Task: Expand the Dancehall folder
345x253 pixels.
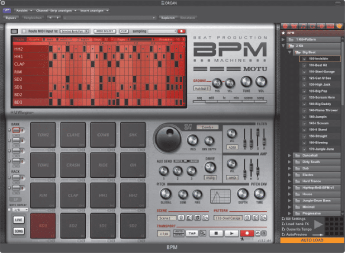Action: (290, 155)
